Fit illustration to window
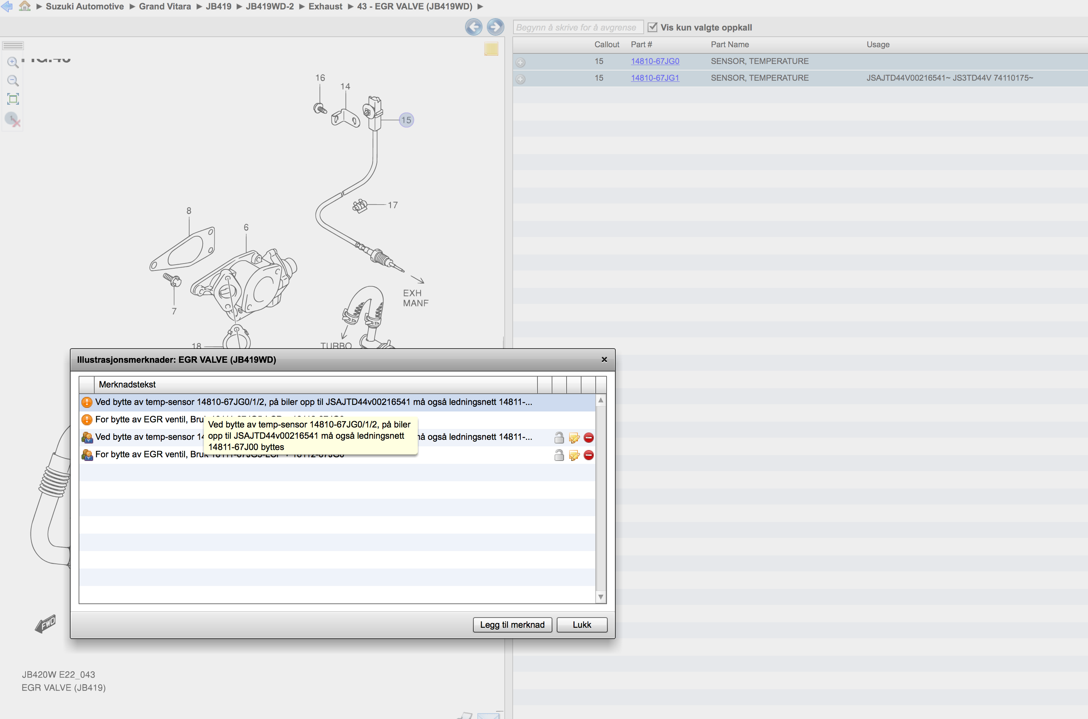Screen dimensions: 1088x719 tap(13, 99)
